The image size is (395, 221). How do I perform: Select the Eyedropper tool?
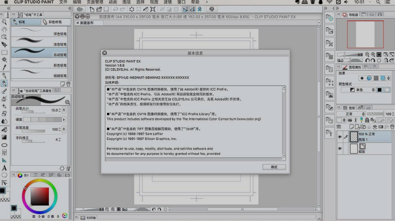click(4, 67)
